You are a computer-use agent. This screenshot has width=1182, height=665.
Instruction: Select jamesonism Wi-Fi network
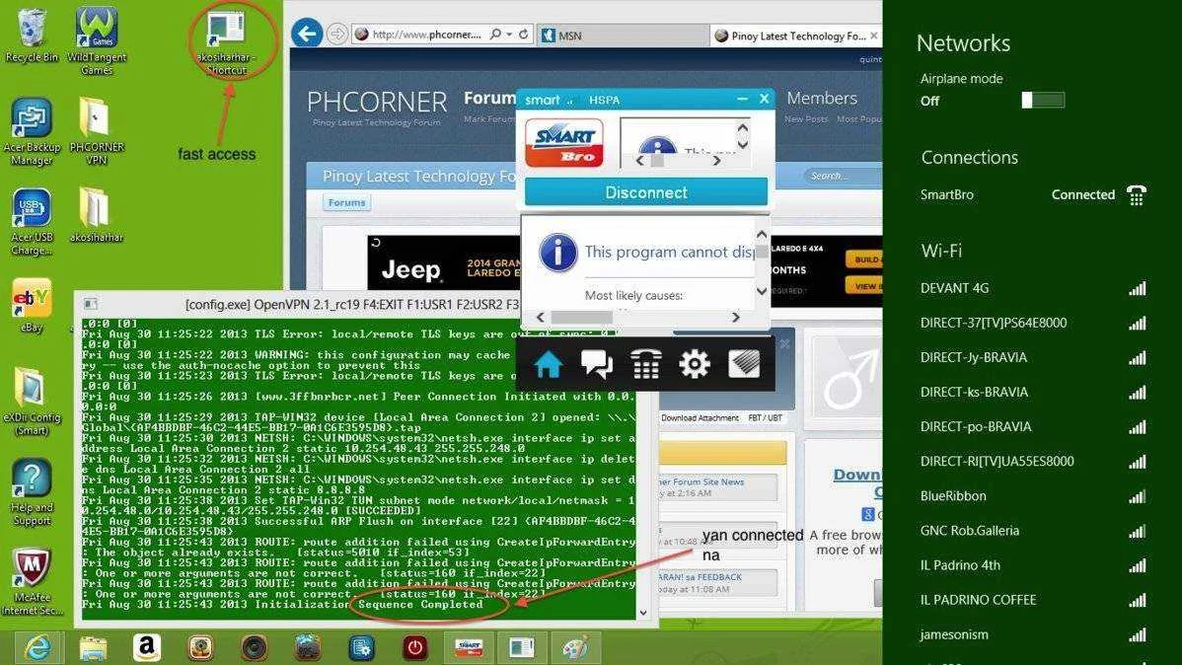pos(1033,634)
